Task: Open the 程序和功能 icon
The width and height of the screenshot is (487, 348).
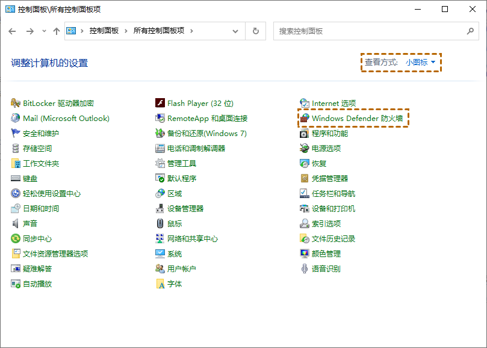Action: click(x=305, y=133)
